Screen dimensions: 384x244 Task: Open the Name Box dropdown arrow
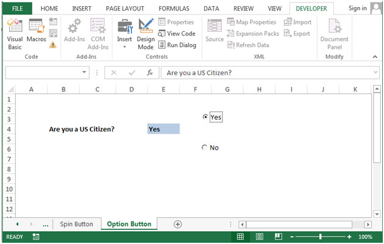coord(84,72)
